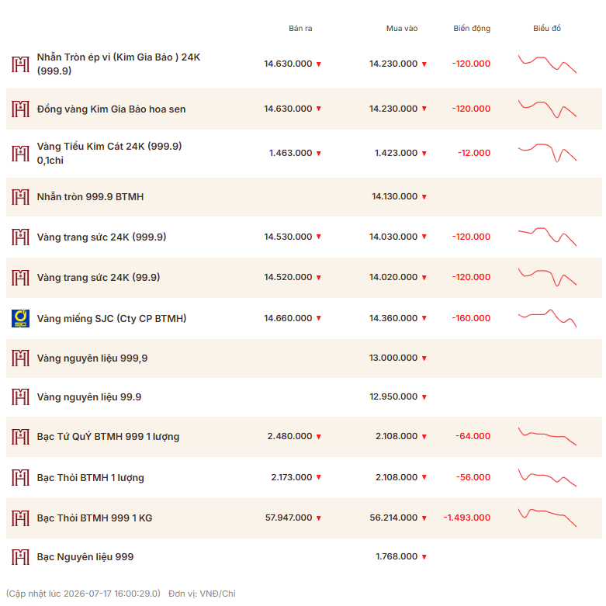
Task: Open Nhẫn Tròn ép vỉ (Kim Gia Bảo) 24K product
Action: pyautogui.click(x=119, y=64)
